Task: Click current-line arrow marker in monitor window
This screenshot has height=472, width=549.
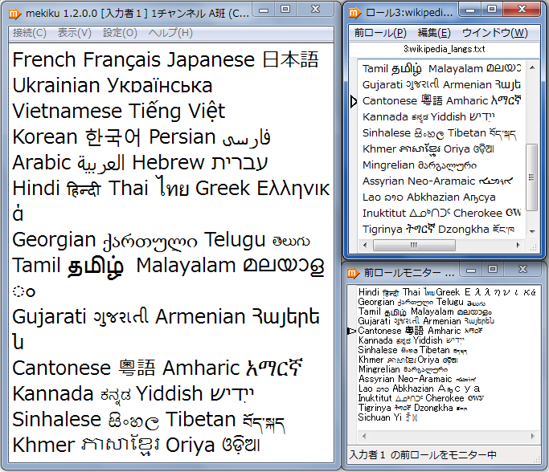Action: click(x=352, y=331)
